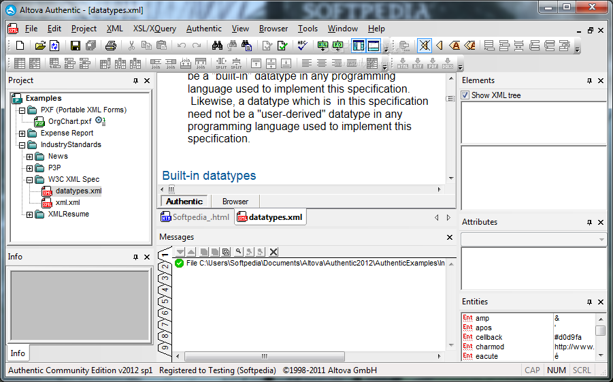Click the grayed-out HTML export icon
This screenshot has width=613, height=382.
(x=403, y=63)
